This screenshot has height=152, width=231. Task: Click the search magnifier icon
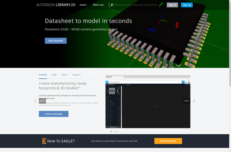(112, 5)
